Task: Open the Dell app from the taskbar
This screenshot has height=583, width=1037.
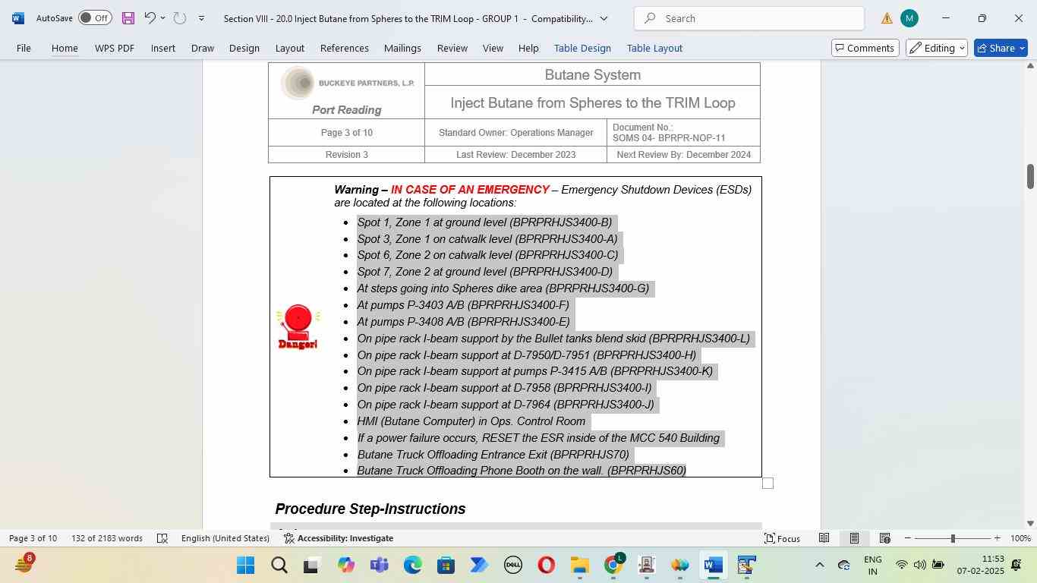Action: tap(512, 566)
